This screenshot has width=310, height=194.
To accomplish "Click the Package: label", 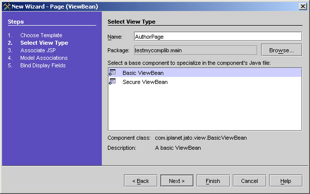I will pos(118,50).
